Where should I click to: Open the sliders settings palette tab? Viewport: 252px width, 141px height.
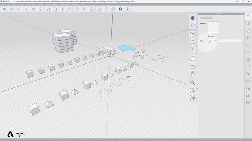tap(248, 38)
